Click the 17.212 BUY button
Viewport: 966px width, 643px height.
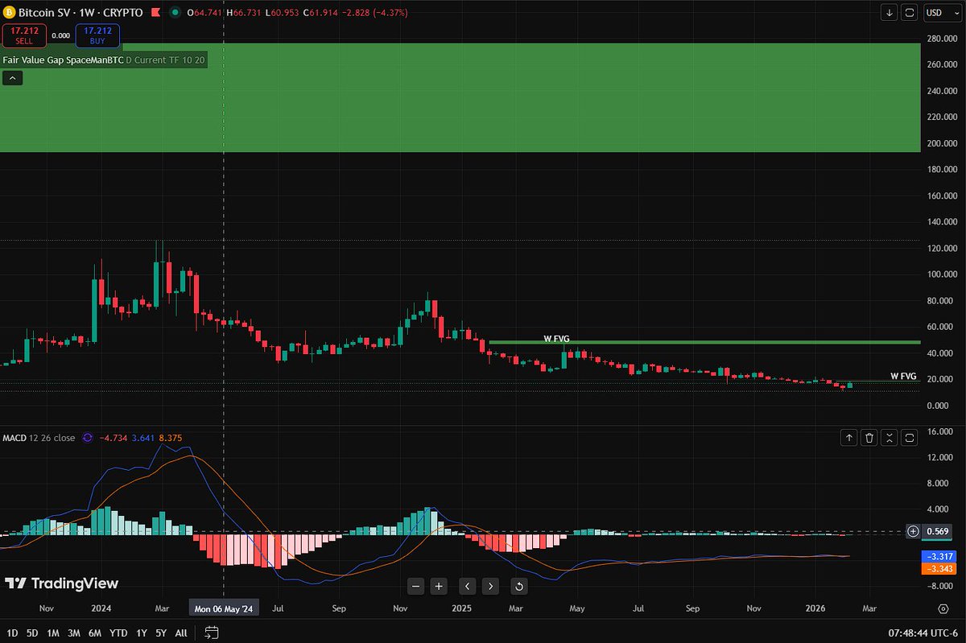97,35
